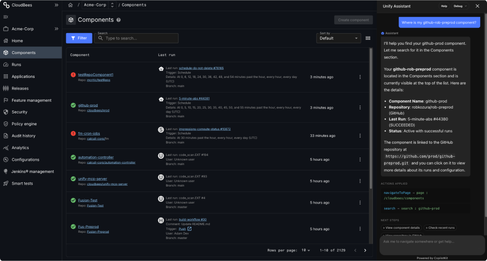
Task: Open the Sort by Default dropdown
Action: 338,38
